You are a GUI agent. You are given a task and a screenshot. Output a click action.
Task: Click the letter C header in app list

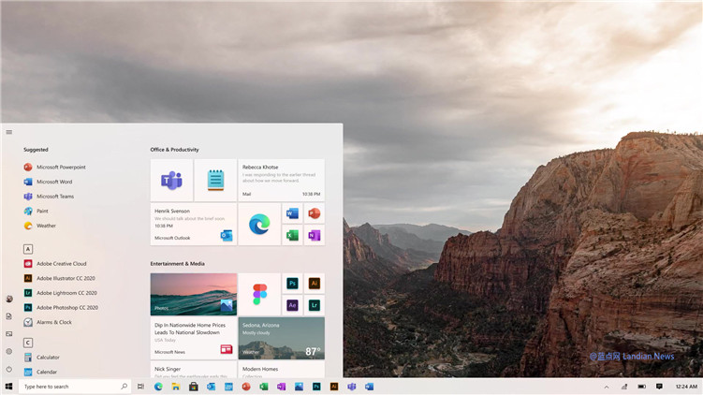tap(28, 343)
